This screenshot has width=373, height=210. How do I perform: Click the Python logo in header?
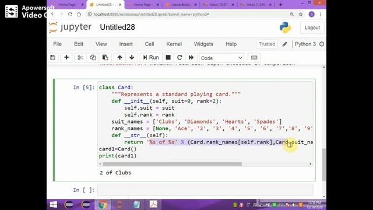(x=285, y=27)
